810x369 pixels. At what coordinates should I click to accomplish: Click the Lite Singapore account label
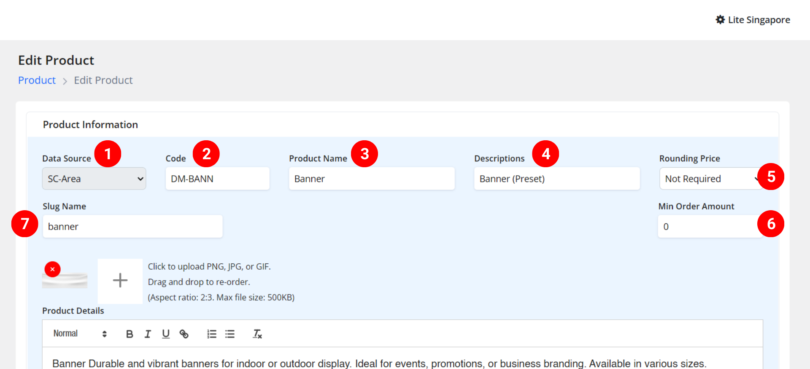coord(759,20)
